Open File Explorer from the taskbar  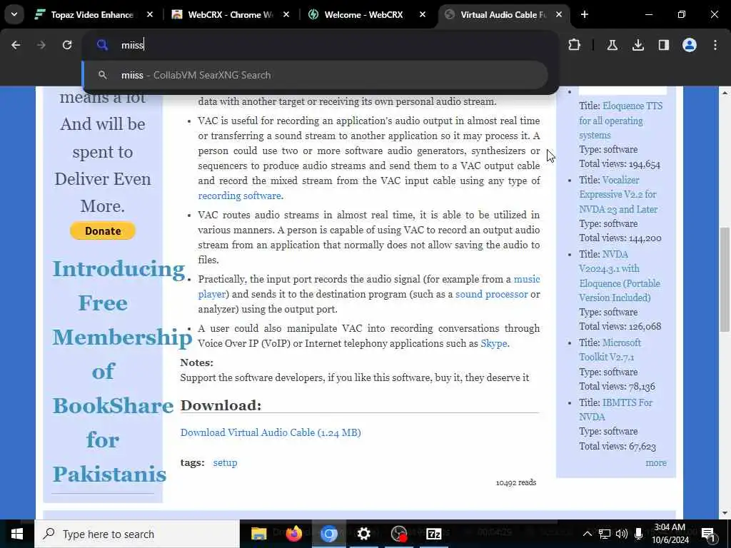[258, 534]
